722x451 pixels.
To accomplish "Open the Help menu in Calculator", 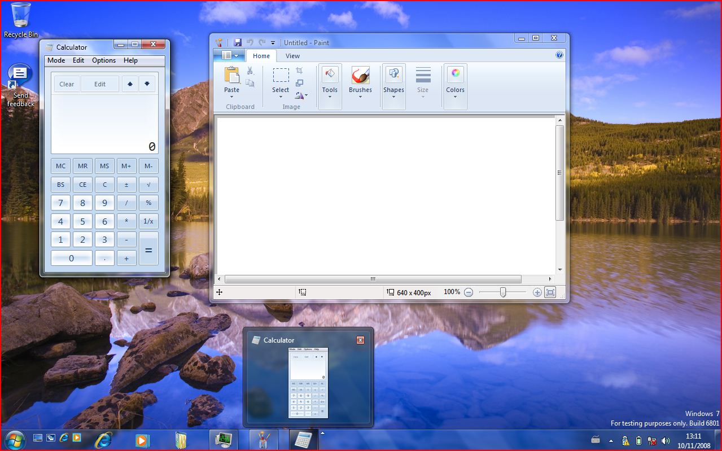I will pyautogui.click(x=130, y=60).
